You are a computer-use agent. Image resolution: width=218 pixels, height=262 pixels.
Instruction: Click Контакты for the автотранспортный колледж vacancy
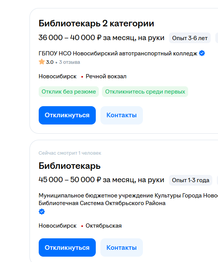click(x=121, y=115)
